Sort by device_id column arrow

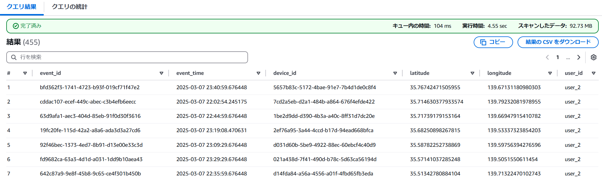(x=395, y=73)
